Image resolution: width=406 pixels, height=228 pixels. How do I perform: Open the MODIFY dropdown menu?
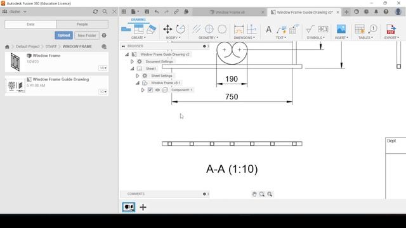click(x=173, y=38)
